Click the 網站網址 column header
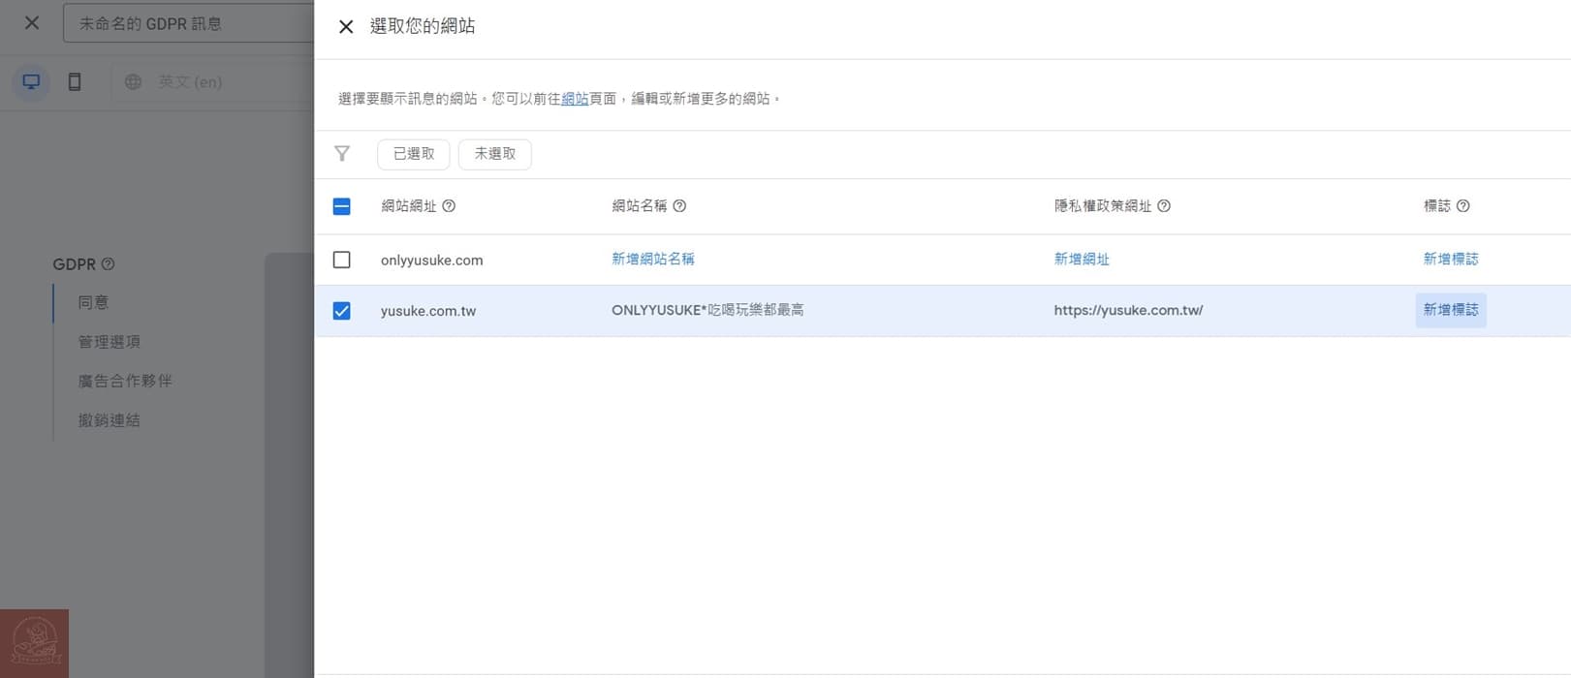The image size is (1571, 678). pos(409,206)
